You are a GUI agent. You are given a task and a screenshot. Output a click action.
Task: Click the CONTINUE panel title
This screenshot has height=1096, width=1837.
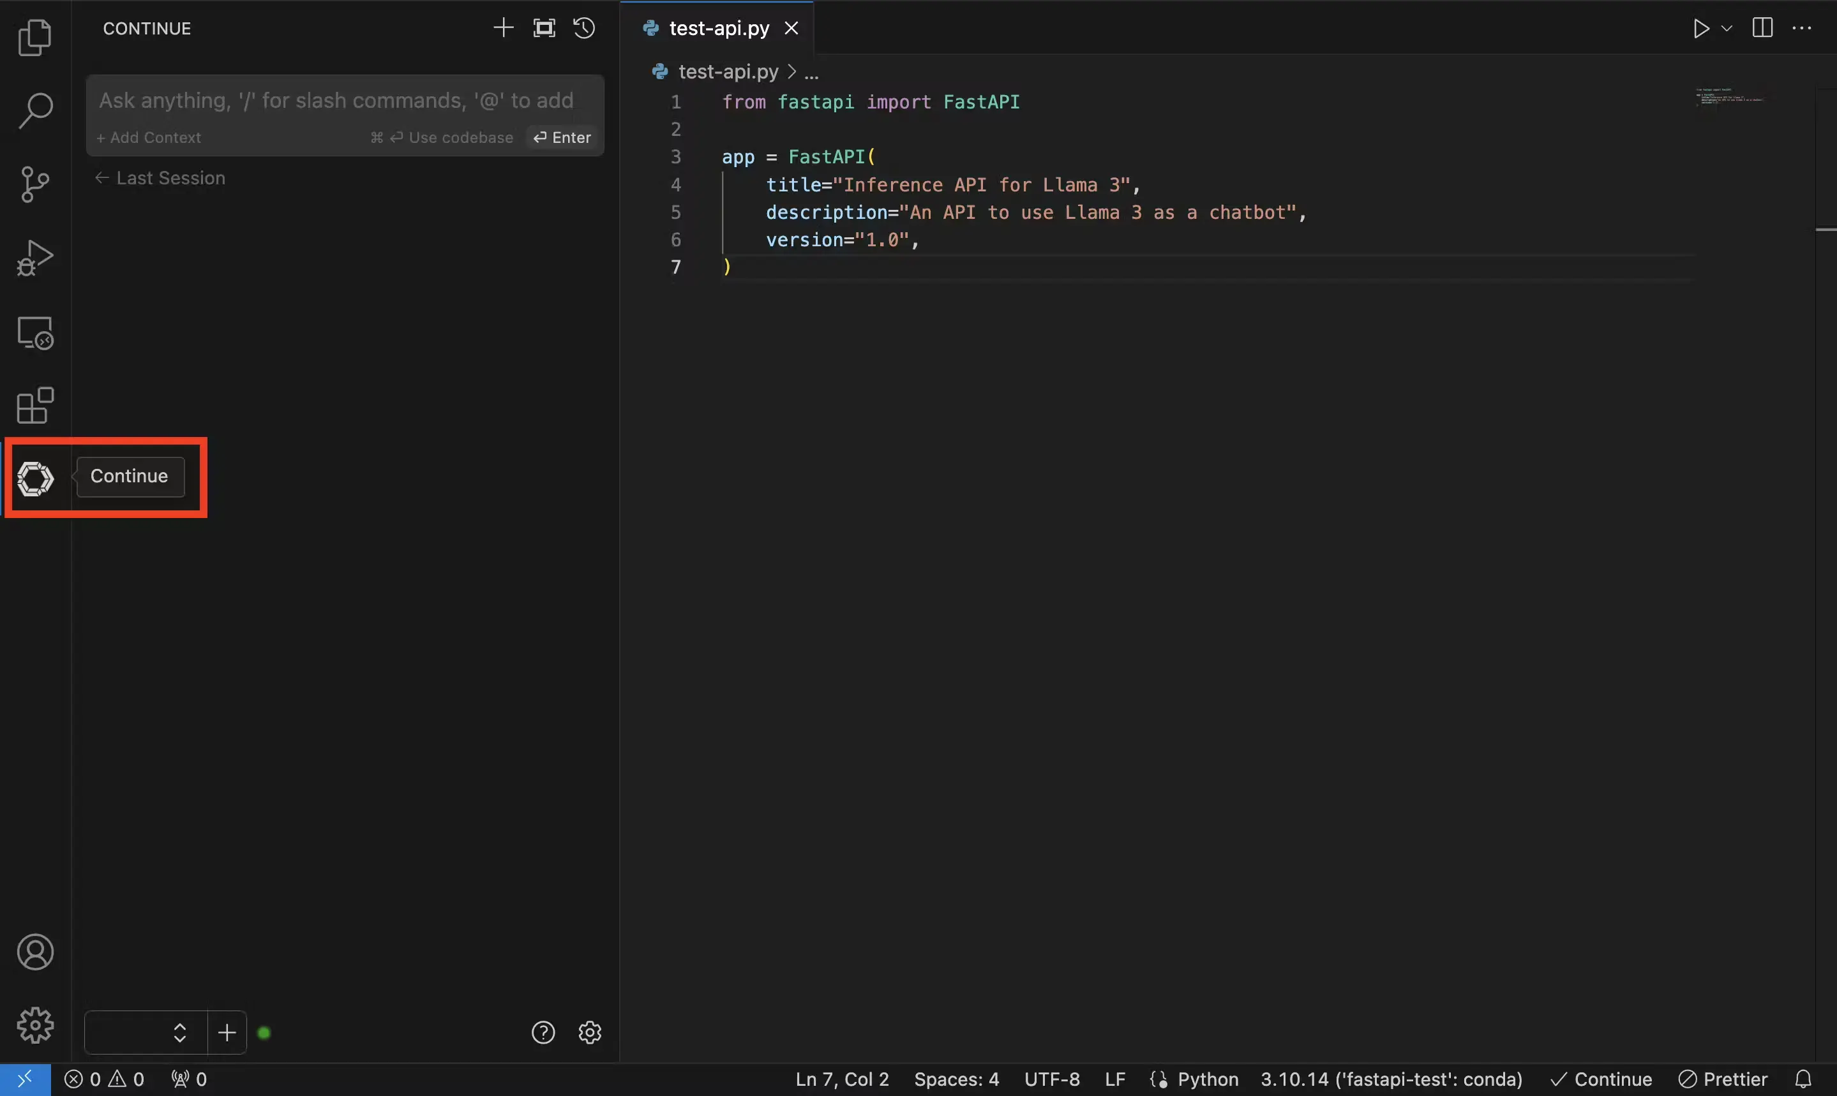[147, 28]
